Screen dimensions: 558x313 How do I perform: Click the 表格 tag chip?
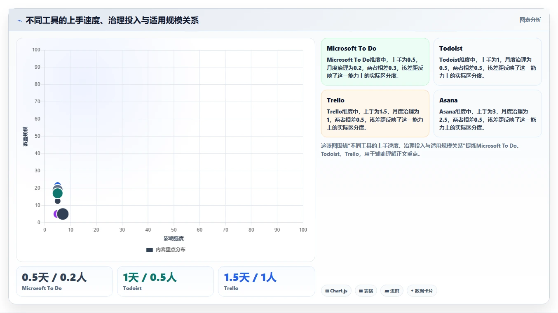click(x=366, y=291)
